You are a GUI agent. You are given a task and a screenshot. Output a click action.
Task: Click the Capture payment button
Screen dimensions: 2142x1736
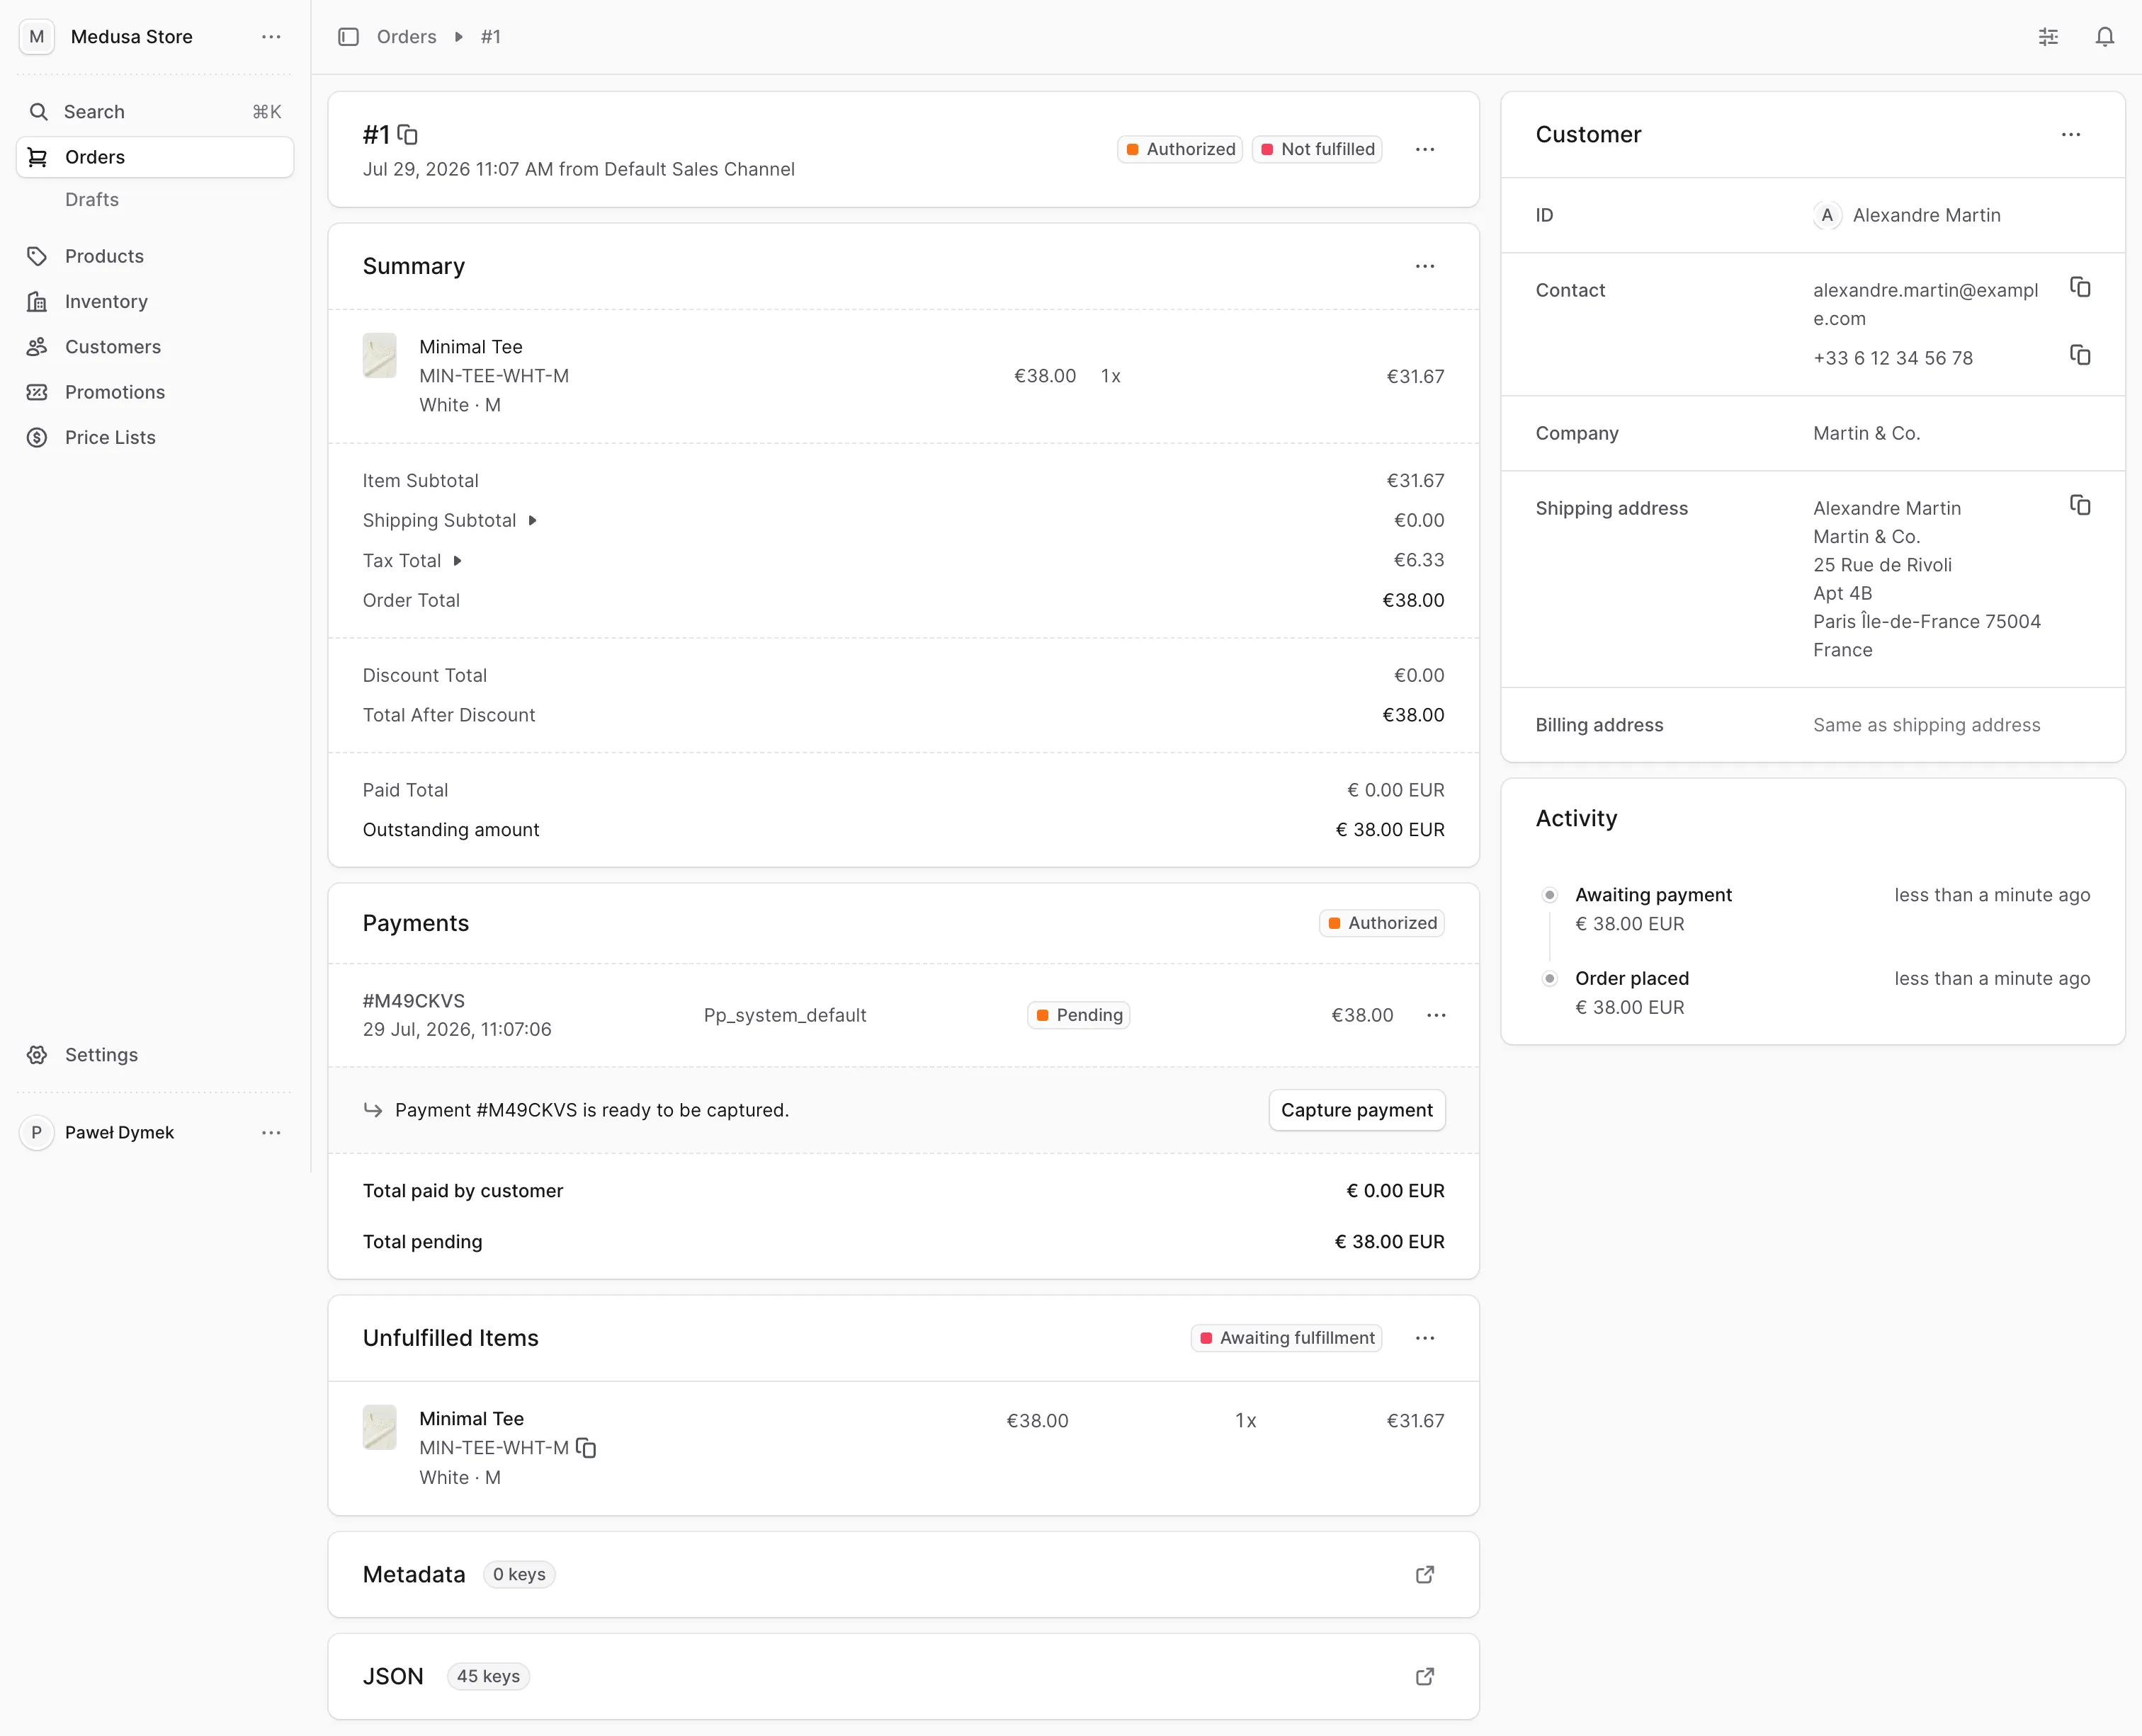point(1356,1111)
